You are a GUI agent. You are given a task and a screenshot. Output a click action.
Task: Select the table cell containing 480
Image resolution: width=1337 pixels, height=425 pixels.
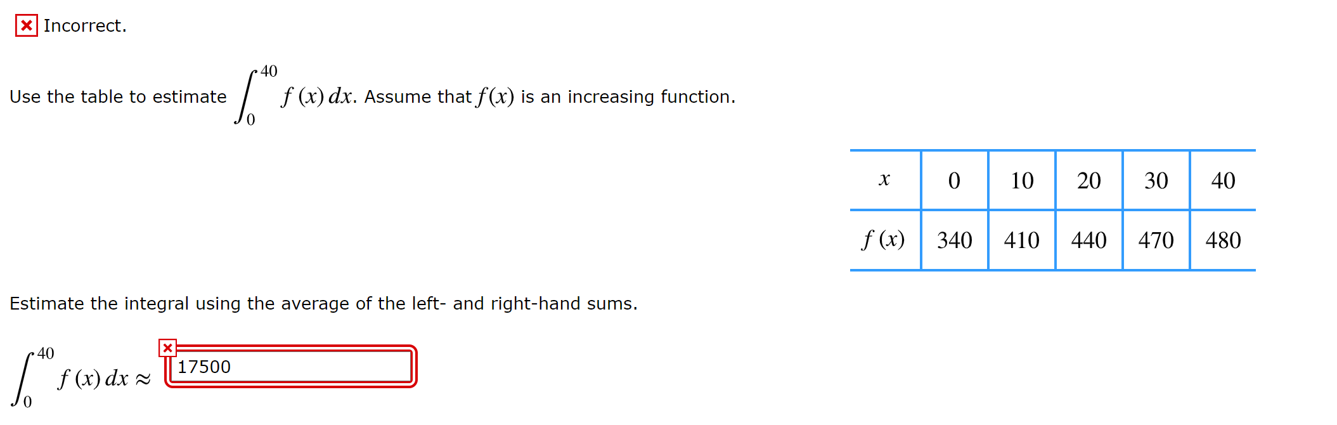pyautogui.click(x=1223, y=240)
